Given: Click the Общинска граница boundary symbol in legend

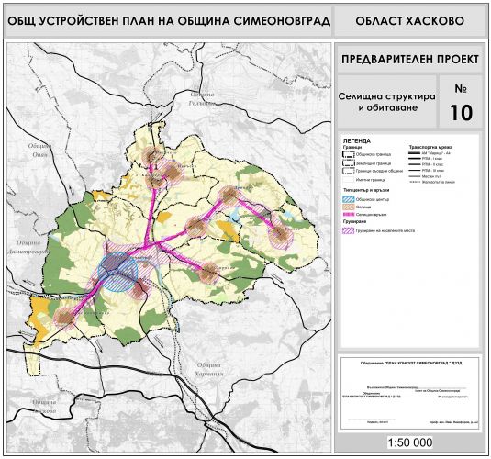Looking at the screenshot, I should pyautogui.click(x=349, y=154).
